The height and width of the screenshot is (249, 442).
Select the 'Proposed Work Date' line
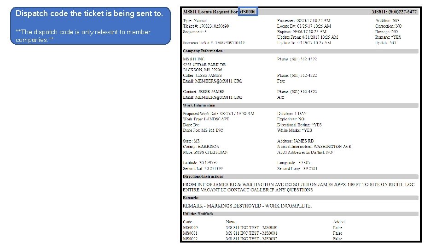tap(218, 113)
